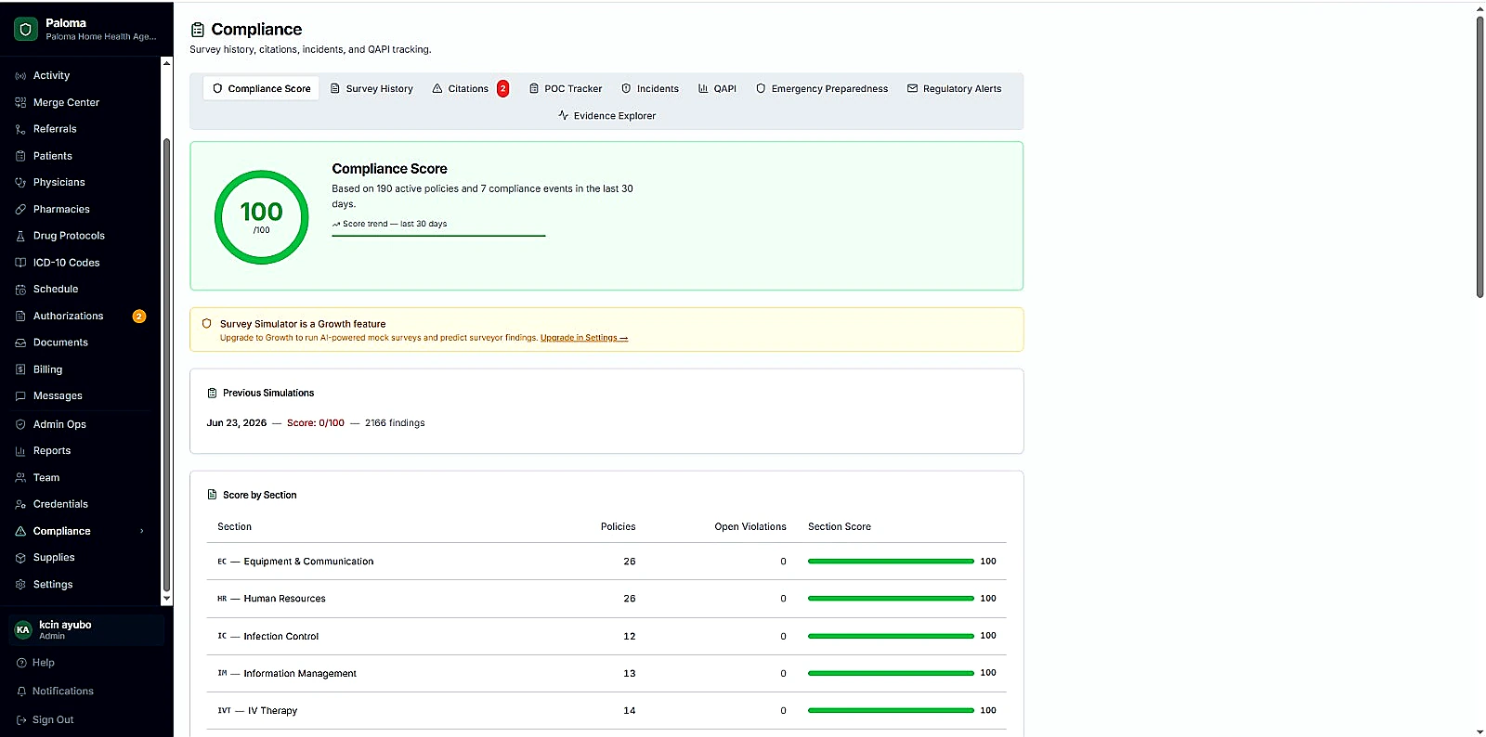Click the 'Score by Section' heading
Viewport: 1486px width, 737px height.
click(x=260, y=496)
